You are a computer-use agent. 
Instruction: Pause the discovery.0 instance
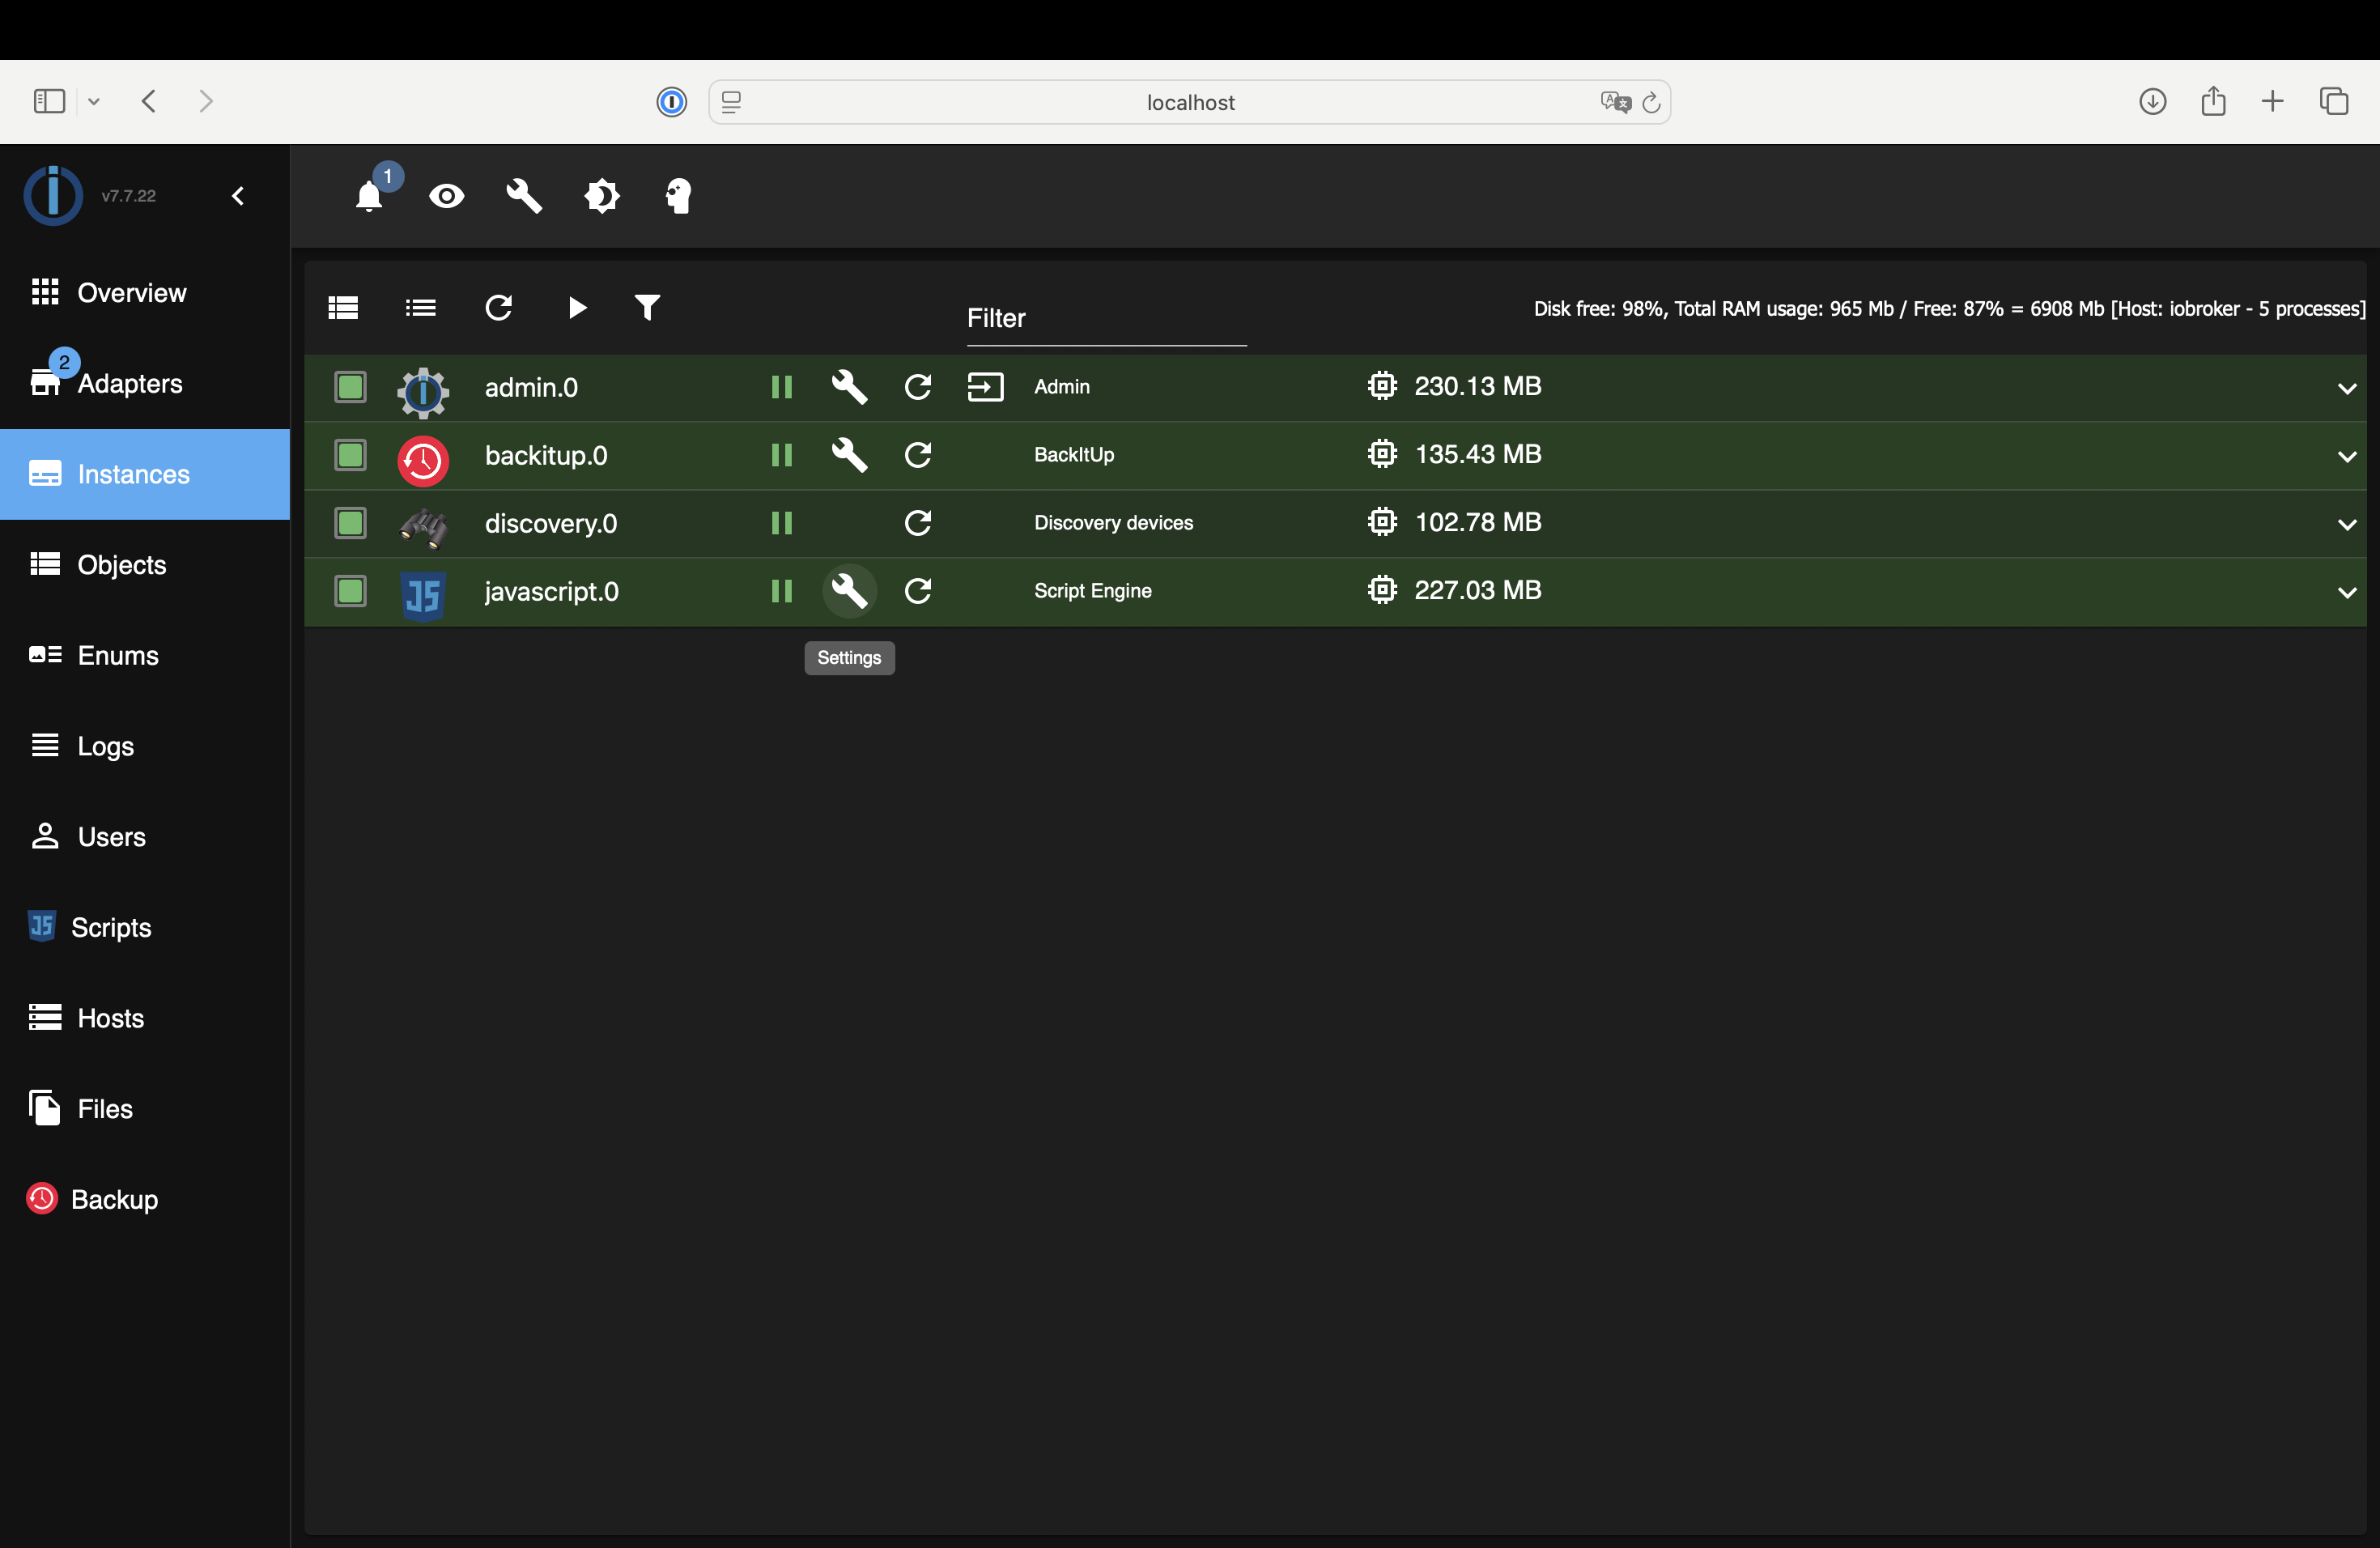click(x=782, y=523)
